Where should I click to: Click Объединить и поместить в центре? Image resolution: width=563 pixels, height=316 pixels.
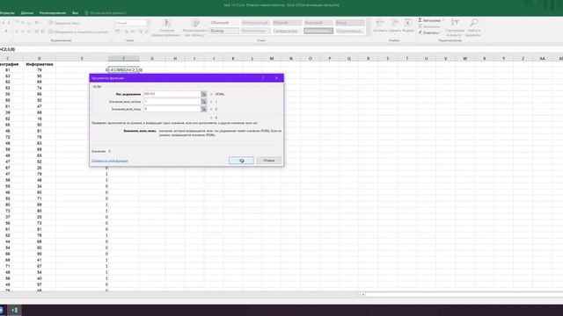coord(78,32)
